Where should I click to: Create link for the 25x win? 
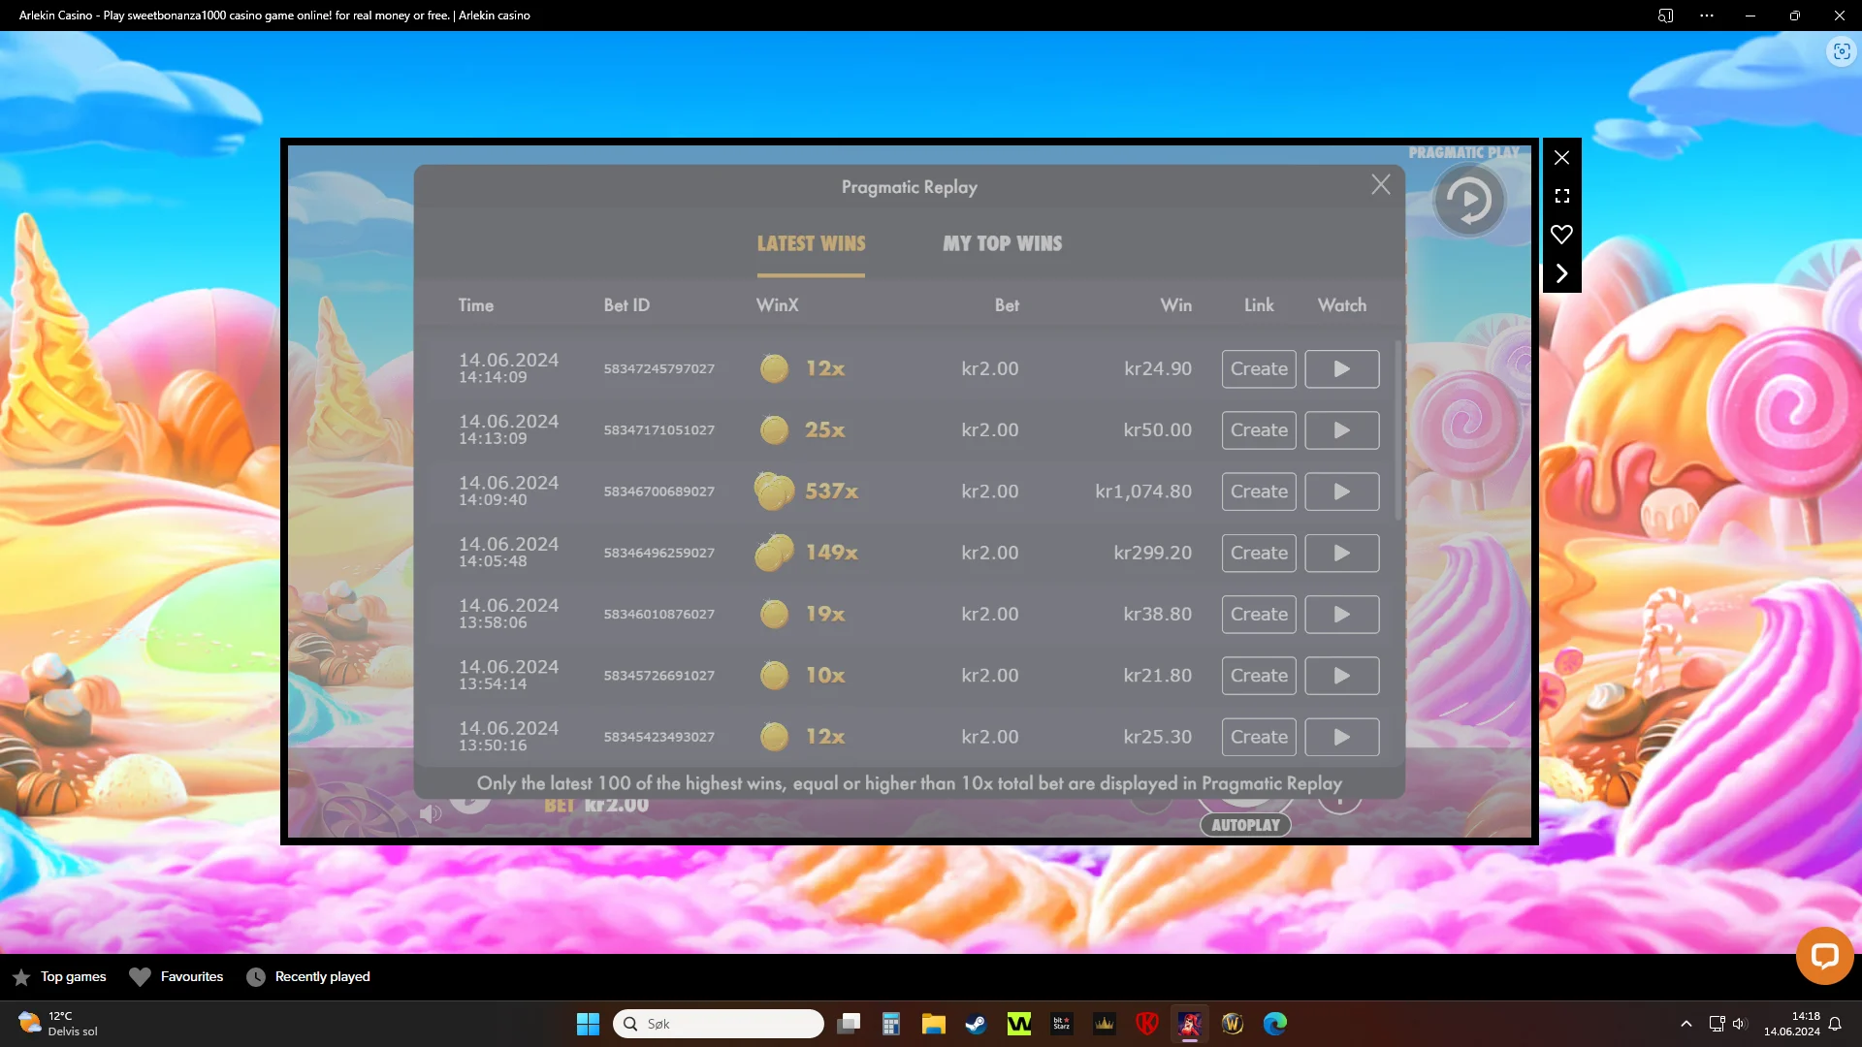(1259, 430)
